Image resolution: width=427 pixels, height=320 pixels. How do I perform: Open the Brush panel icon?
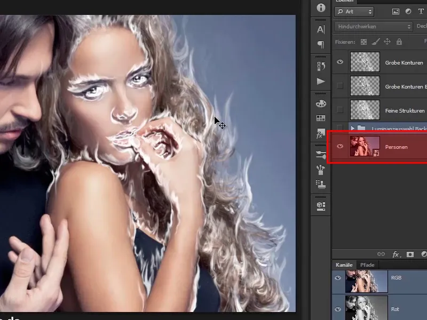pyautogui.click(x=321, y=170)
